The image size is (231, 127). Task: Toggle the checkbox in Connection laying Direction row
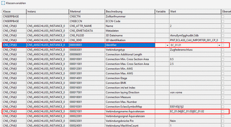click(223, 93)
